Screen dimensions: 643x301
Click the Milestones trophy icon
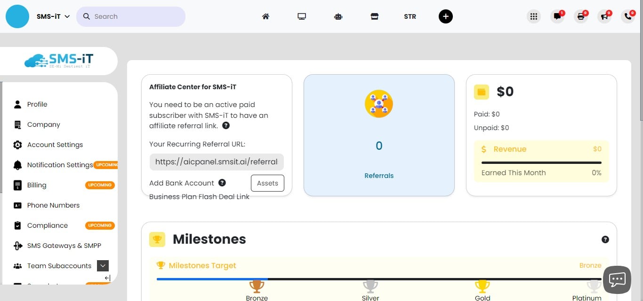pyautogui.click(x=157, y=239)
